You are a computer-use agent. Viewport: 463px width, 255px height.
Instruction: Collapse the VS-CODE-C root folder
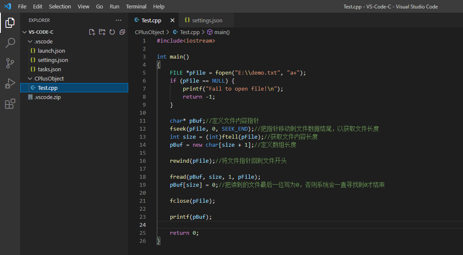click(x=25, y=32)
